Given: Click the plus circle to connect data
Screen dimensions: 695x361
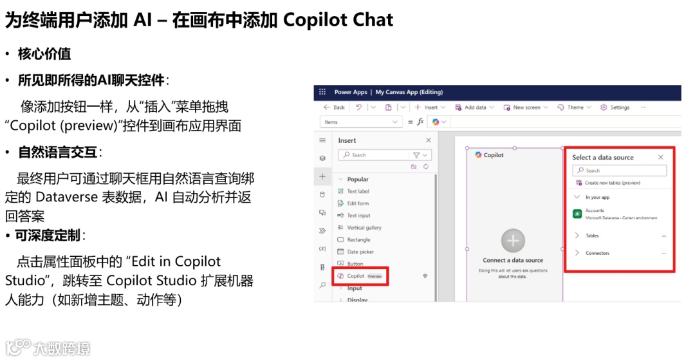Looking at the screenshot, I should [x=513, y=241].
